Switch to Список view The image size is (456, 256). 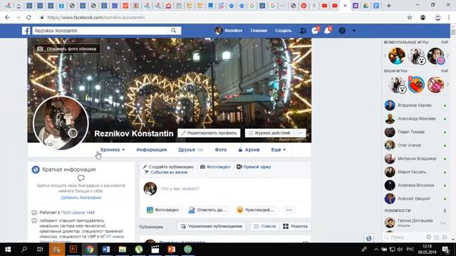click(x=265, y=226)
